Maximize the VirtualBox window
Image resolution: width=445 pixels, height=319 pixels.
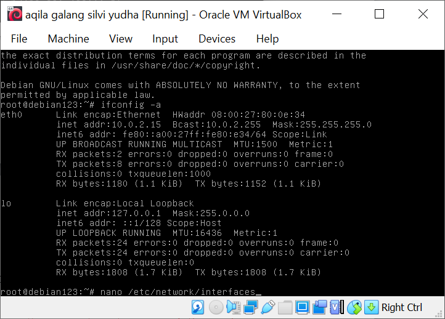(380, 14)
